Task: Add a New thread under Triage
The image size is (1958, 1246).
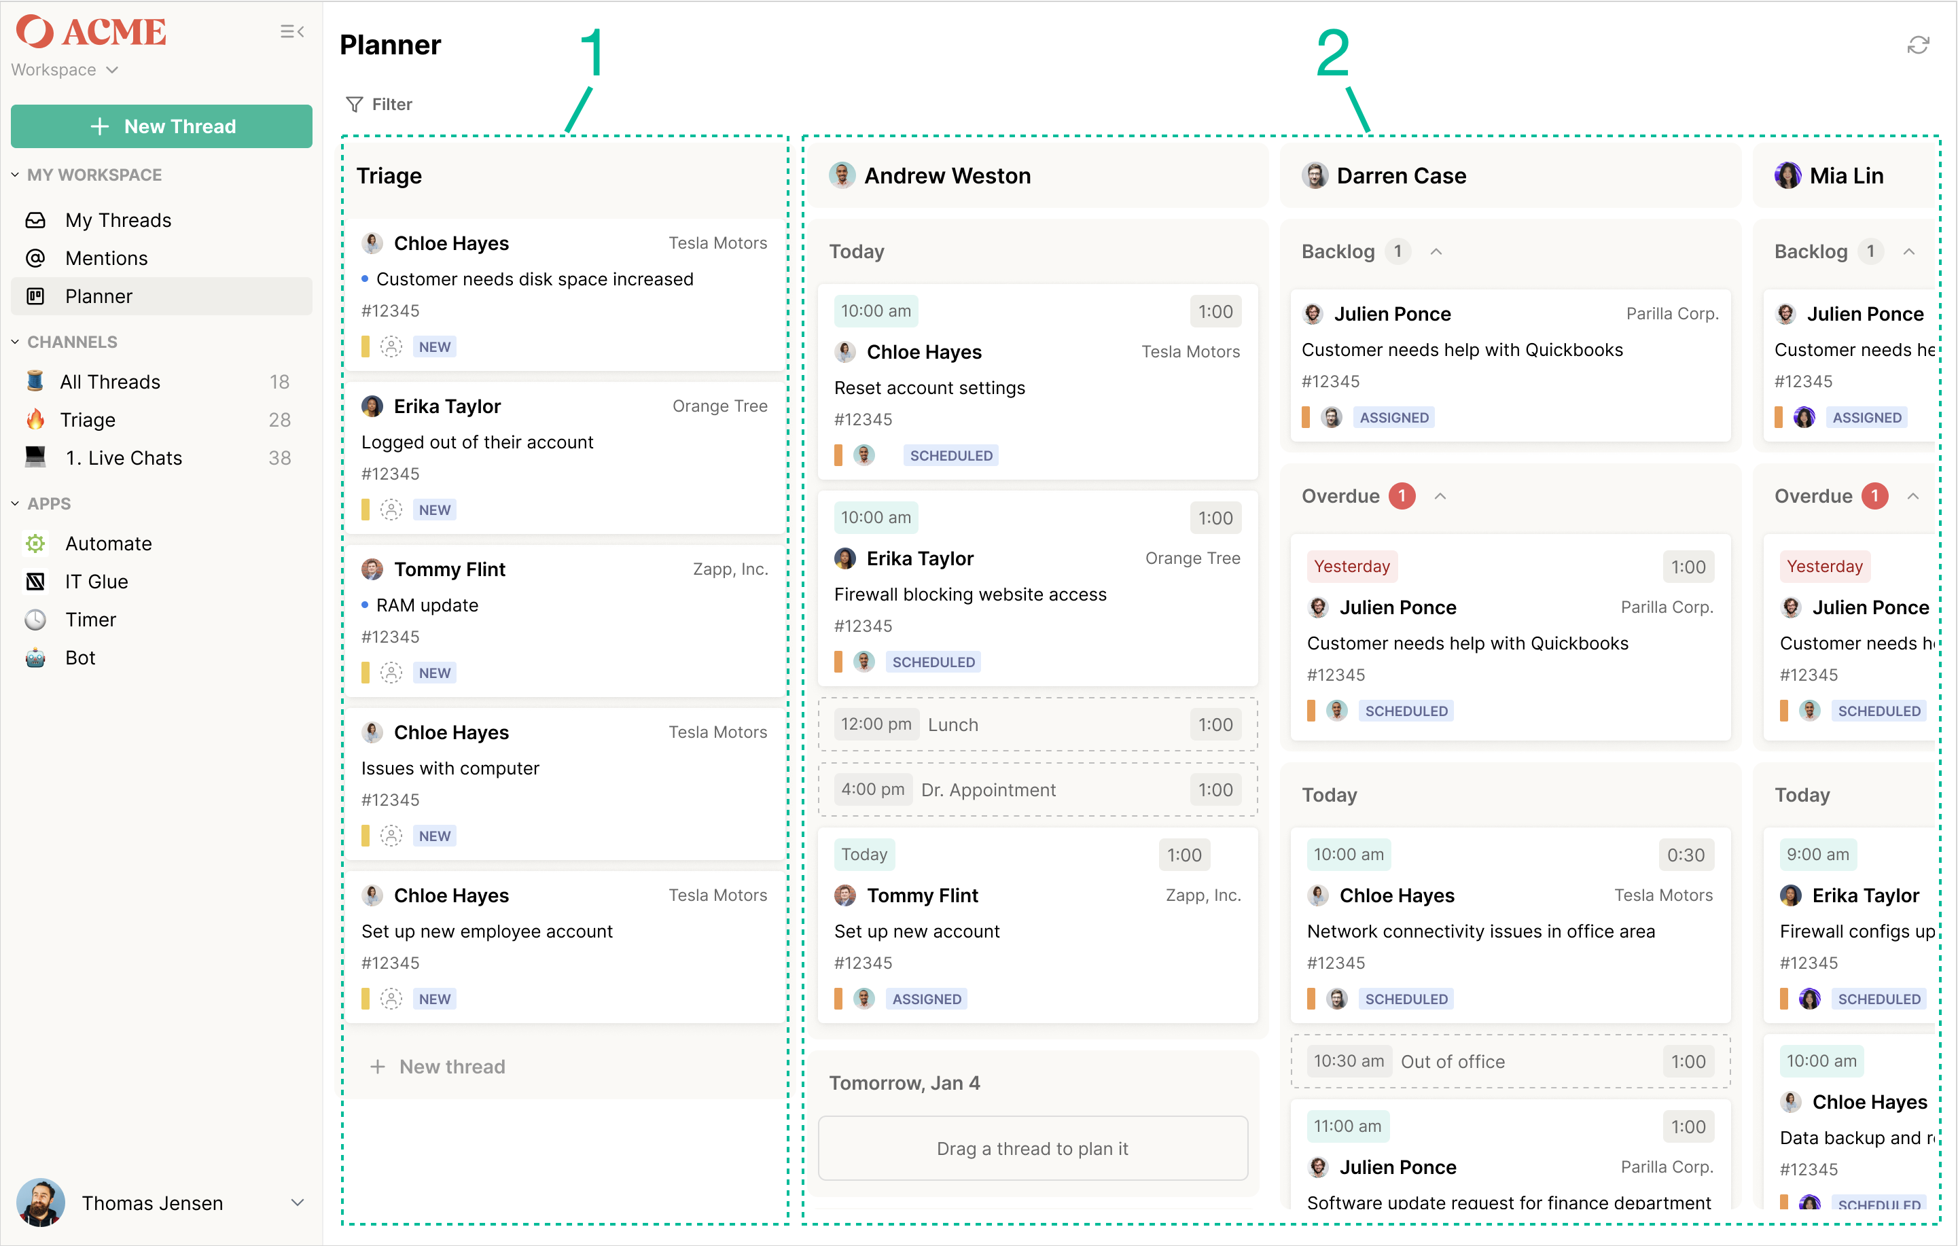Action: coord(438,1067)
